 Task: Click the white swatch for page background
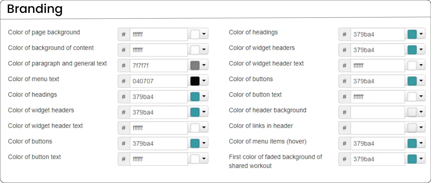195,34
